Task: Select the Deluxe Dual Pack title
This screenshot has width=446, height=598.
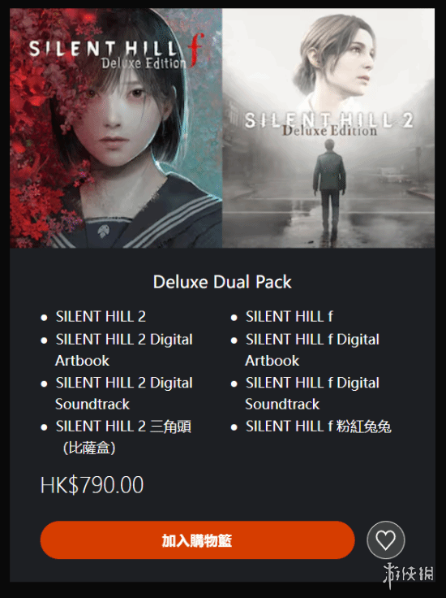Action: (222, 282)
